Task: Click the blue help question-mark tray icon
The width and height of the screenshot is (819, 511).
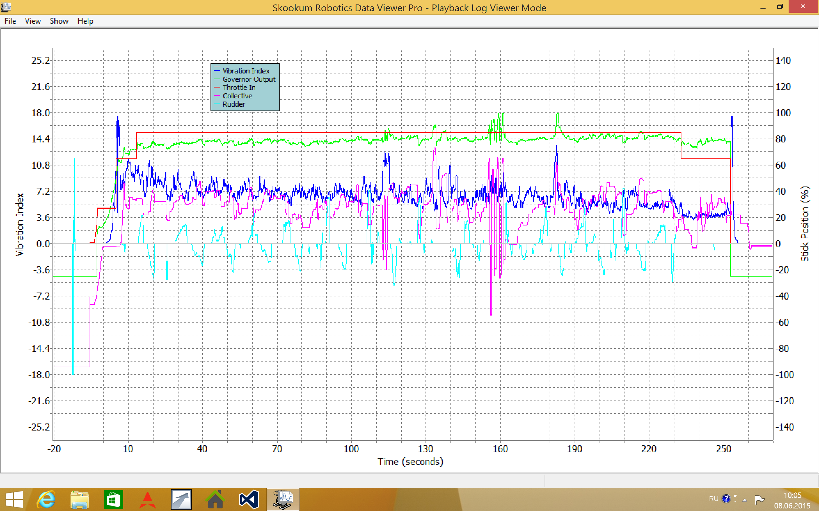Action: point(726,499)
